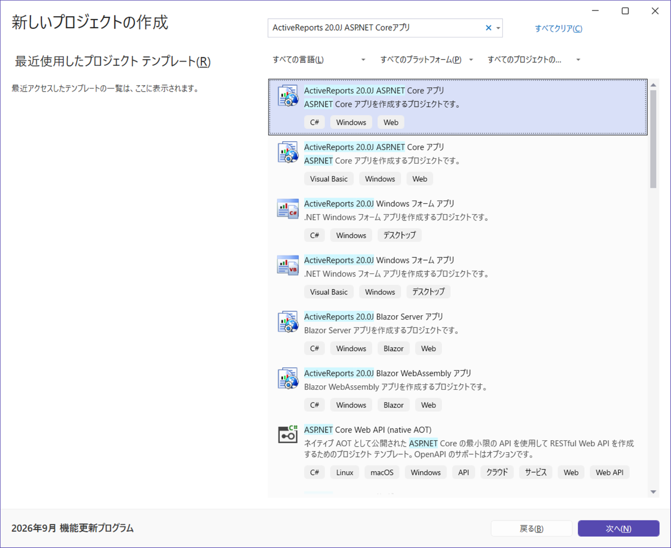Image resolution: width=671 pixels, height=548 pixels.
Task: Proceed with the 次へ(N) button
Action: tap(618, 528)
